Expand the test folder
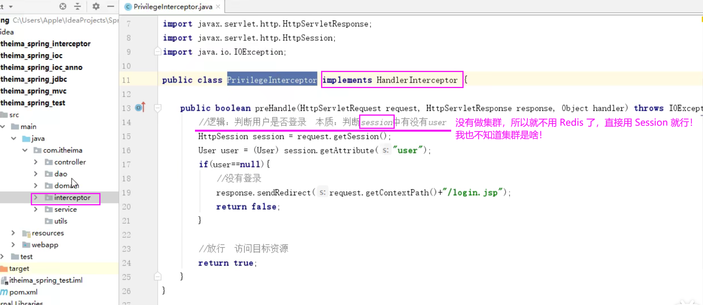703x305 pixels. (x=2, y=257)
